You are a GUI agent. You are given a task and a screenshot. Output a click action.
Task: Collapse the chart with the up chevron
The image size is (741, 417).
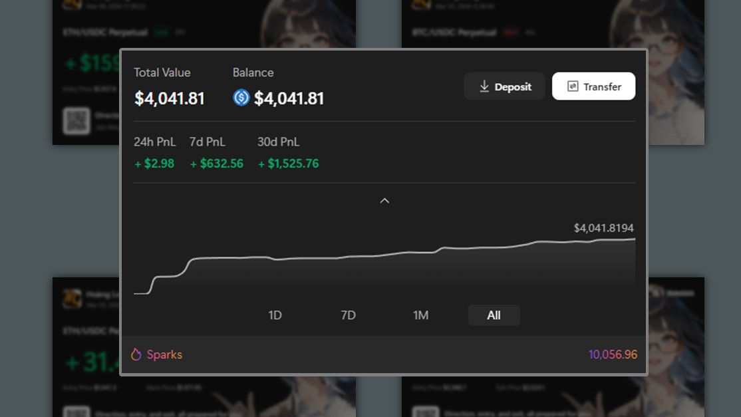(384, 201)
